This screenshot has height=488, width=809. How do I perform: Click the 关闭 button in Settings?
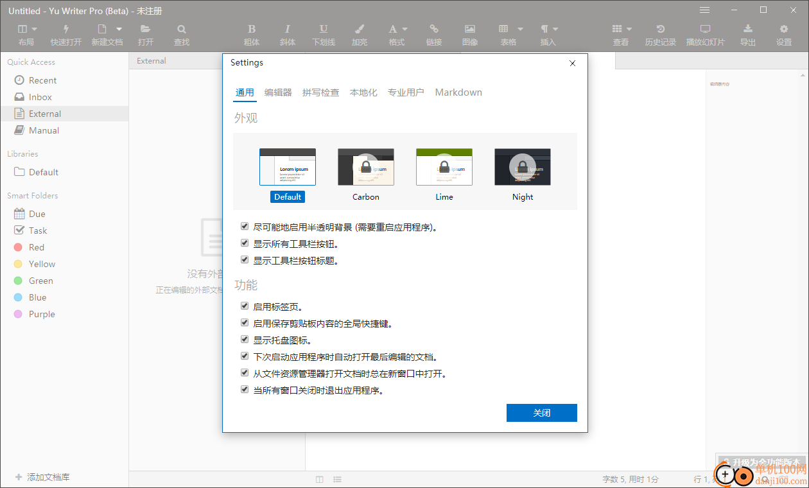(x=542, y=413)
